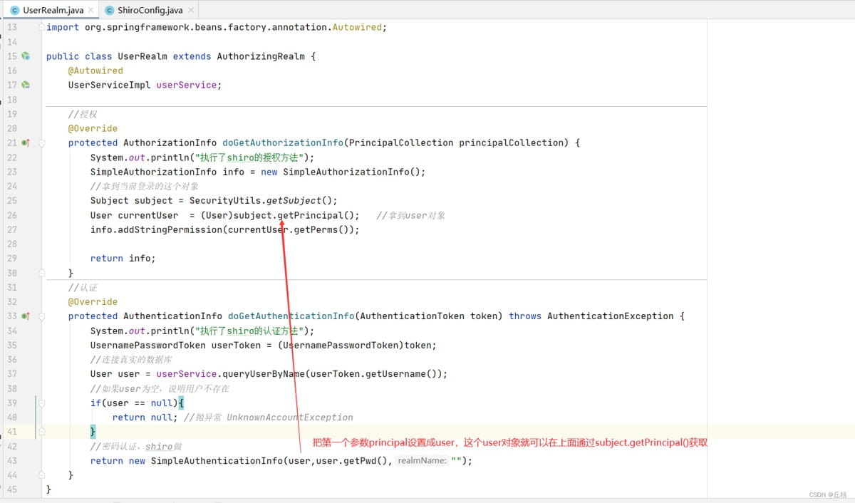The height and width of the screenshot is (503, 855).
Task: Collapse the doGetAuthorizationInfo method at line 21
Action: pyautogui.click(x=41, y=142)
